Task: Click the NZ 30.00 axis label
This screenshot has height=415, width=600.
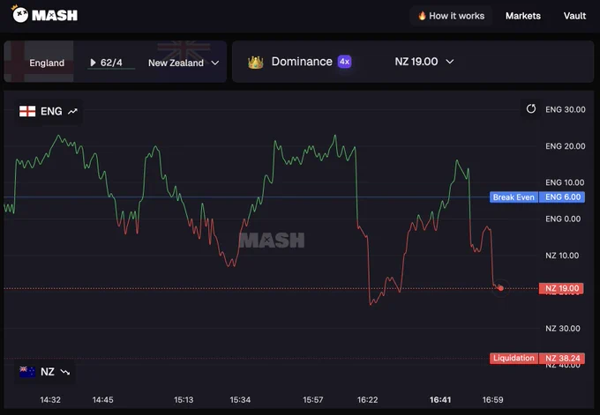Action: 563,329
